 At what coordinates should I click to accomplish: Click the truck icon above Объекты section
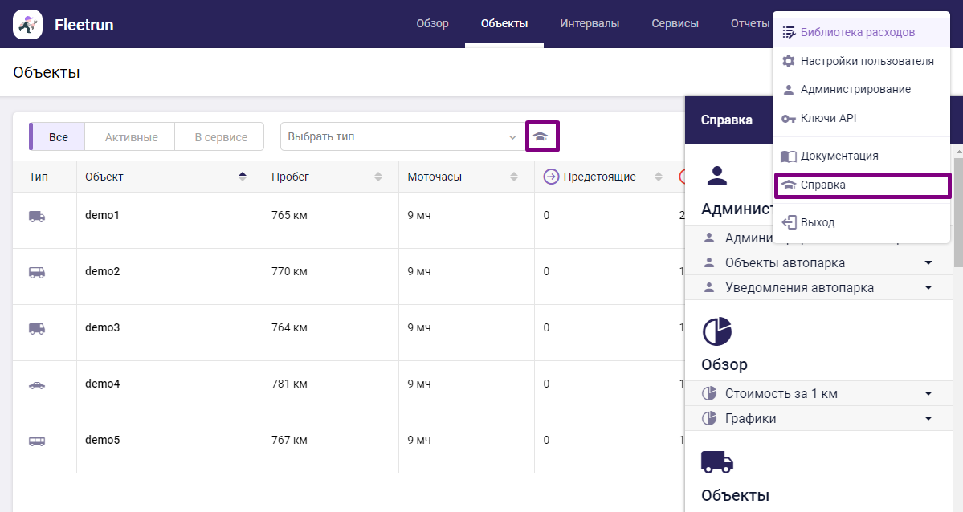[717, 462]
